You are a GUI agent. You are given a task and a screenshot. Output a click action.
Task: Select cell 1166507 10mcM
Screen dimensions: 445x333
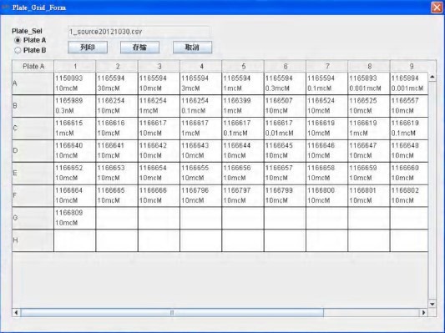coord(285,106)
